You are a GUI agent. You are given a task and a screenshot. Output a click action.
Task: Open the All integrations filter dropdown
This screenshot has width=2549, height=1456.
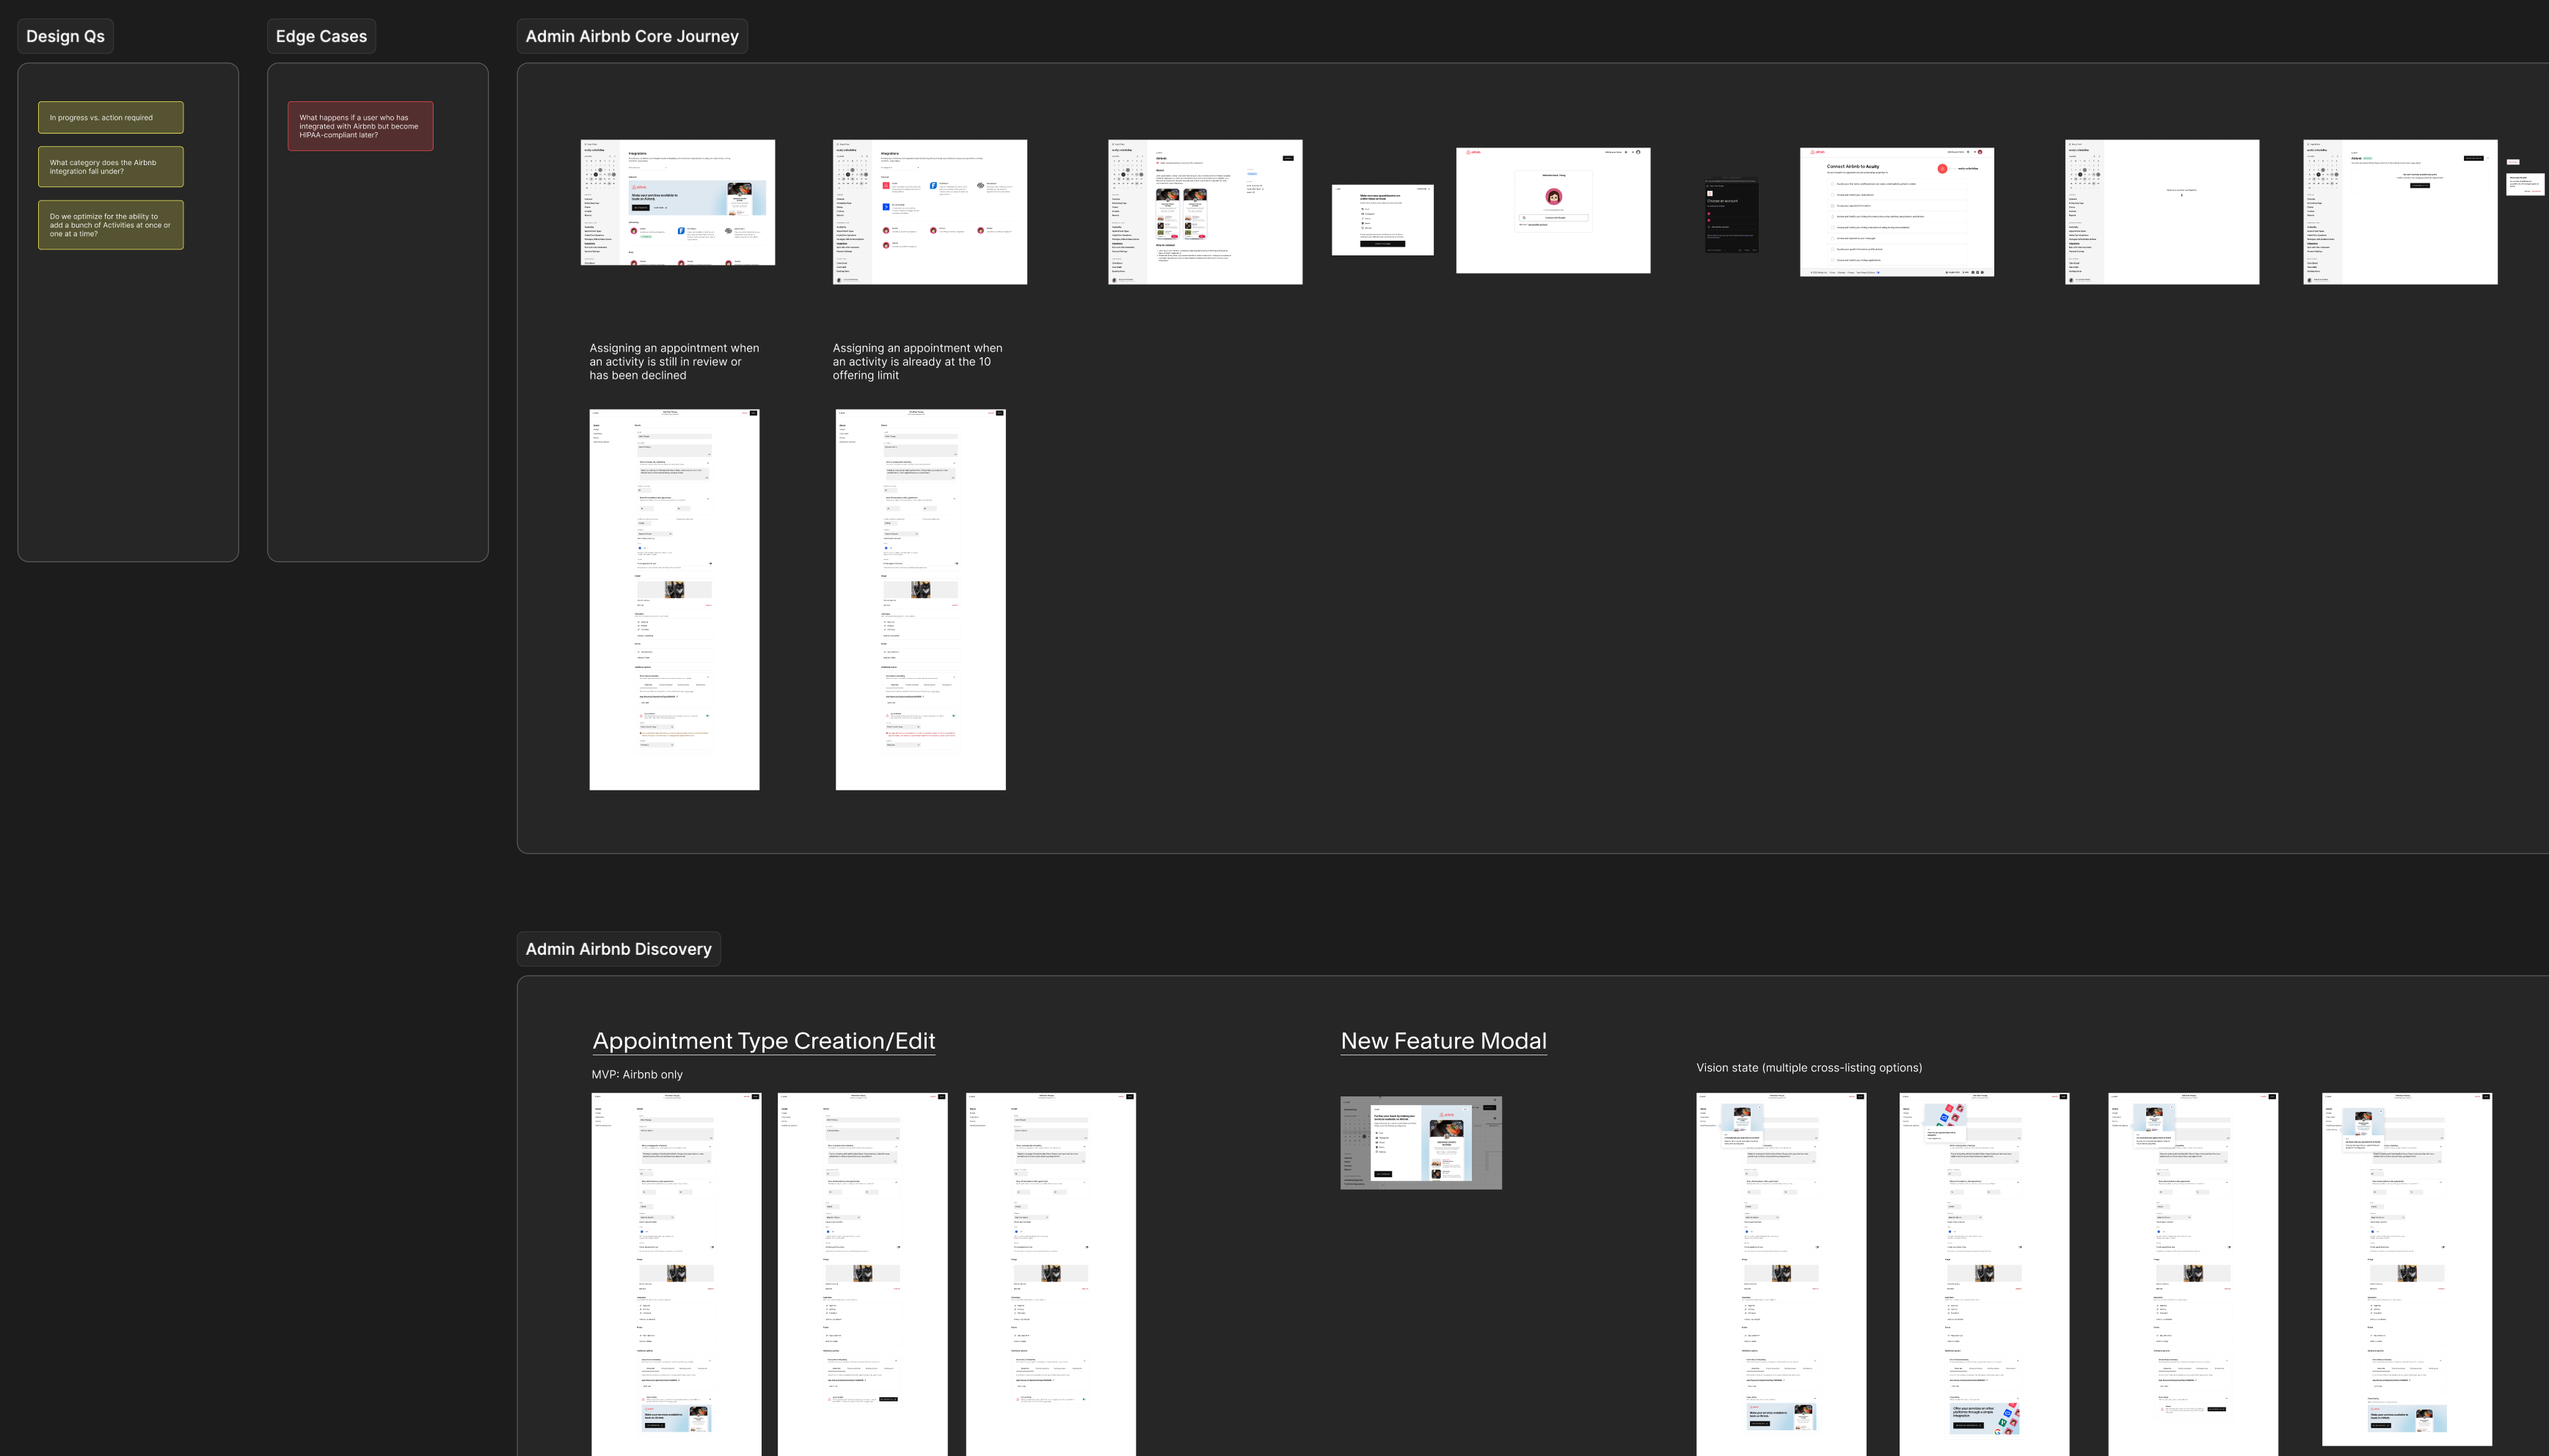tap(648, 167)
